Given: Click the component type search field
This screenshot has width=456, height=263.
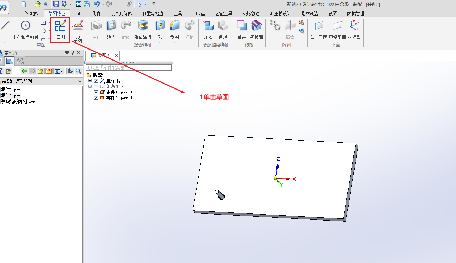Looking at the screenshot, I should pos(128,68).
